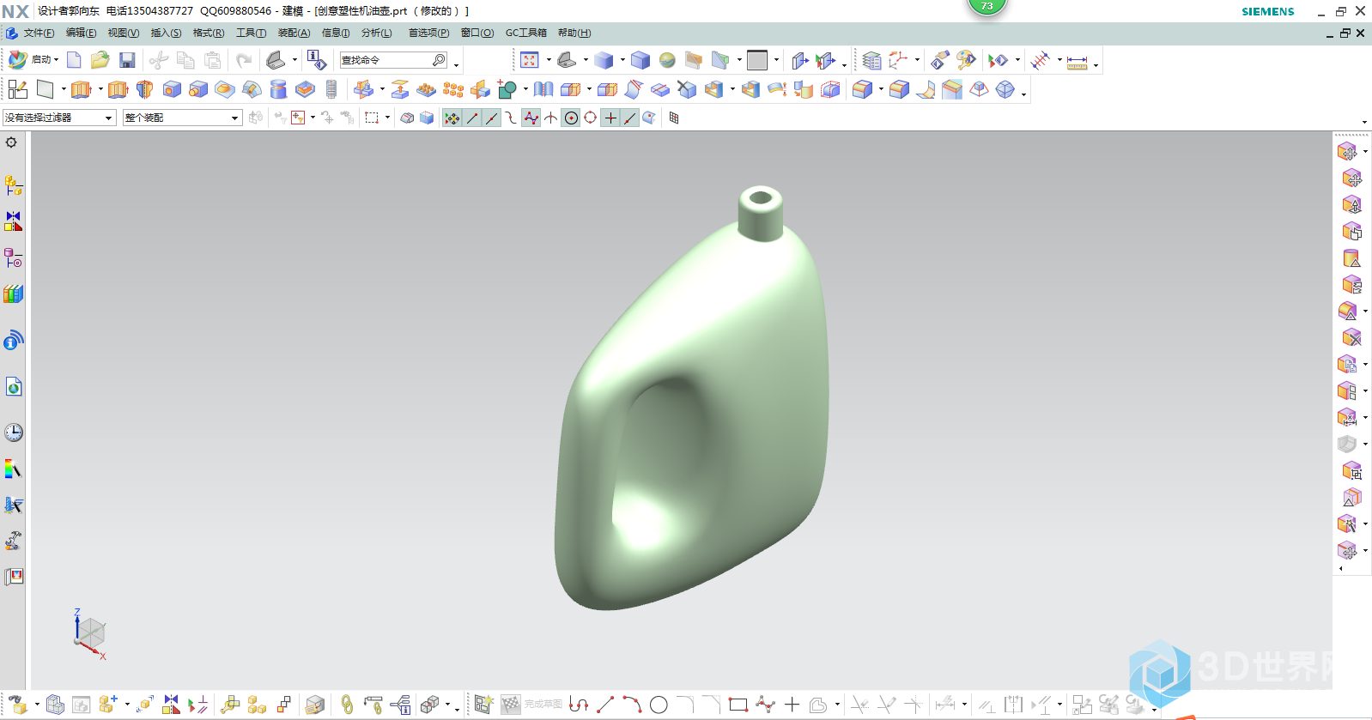Expand the Edge Blend dropdown arrow
Screen dimensions: 1372x720
tap(881, 89)
